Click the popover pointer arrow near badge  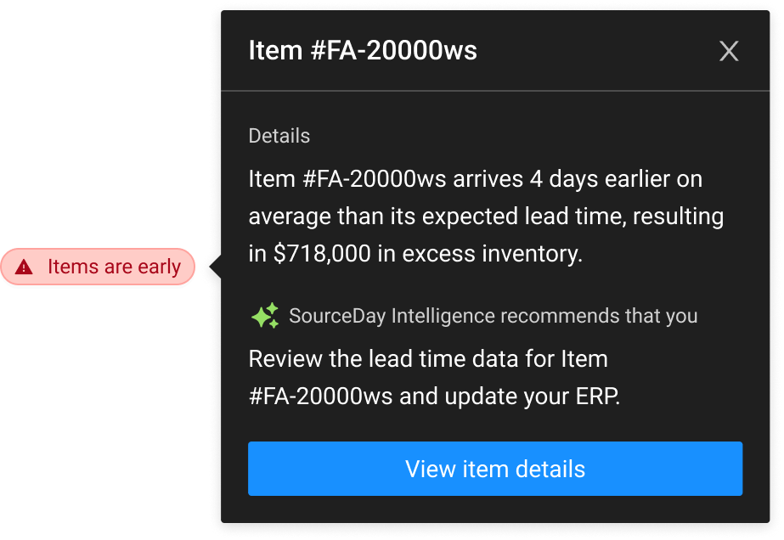point(216,267)
